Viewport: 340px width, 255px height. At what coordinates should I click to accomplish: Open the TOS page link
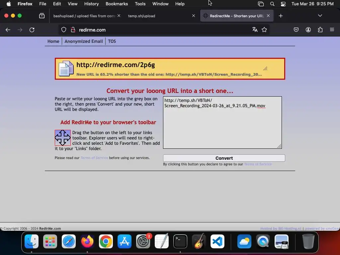112,41
